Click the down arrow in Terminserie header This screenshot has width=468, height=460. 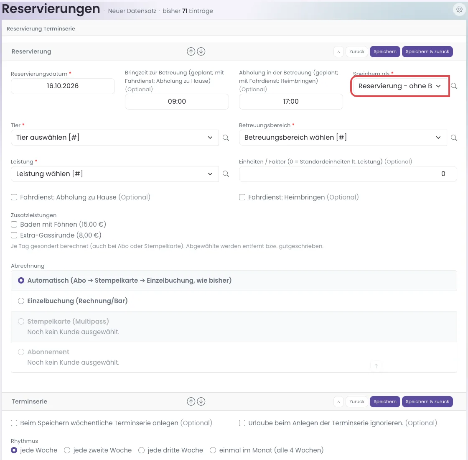201,401
